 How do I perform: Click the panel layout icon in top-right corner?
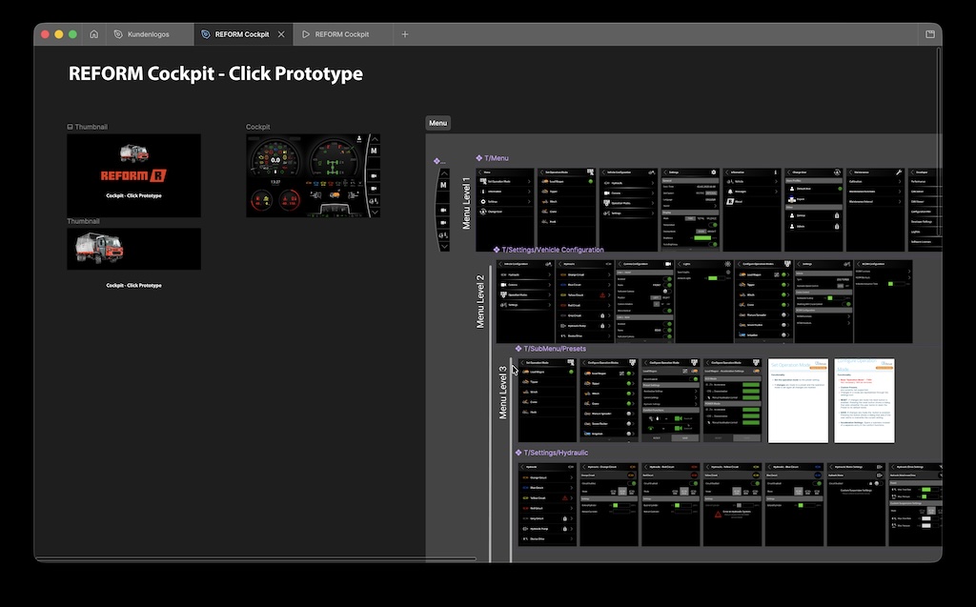click(x=930, y=34)
